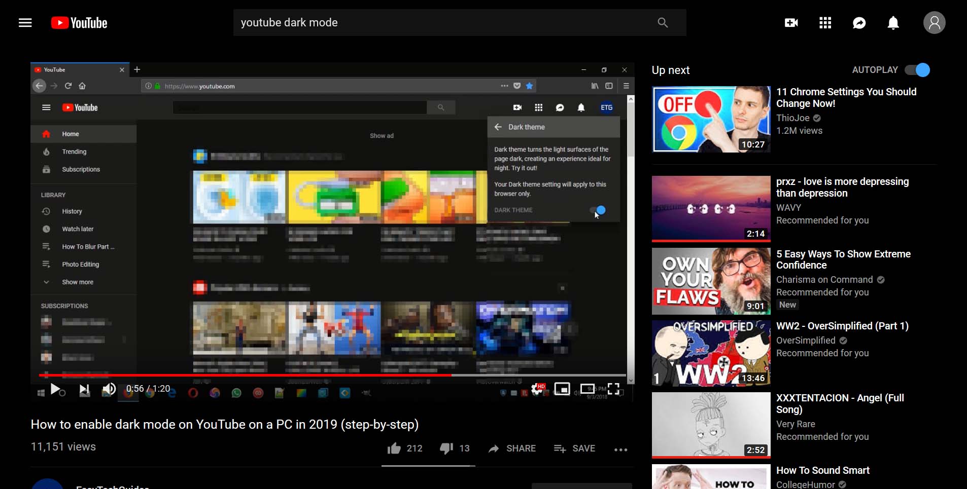
Task: Pause the video with the play/pause control
Action: pyautogui.click(x=56, y=389)
